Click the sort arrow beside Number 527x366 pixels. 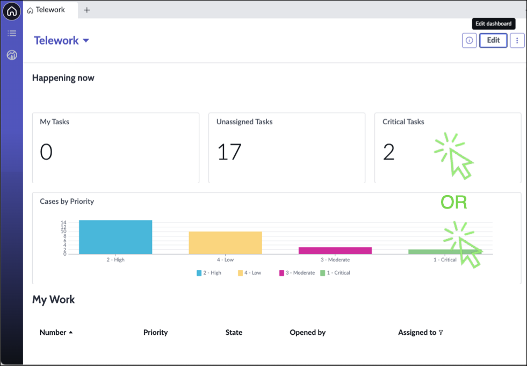click(x=71, y=333)
